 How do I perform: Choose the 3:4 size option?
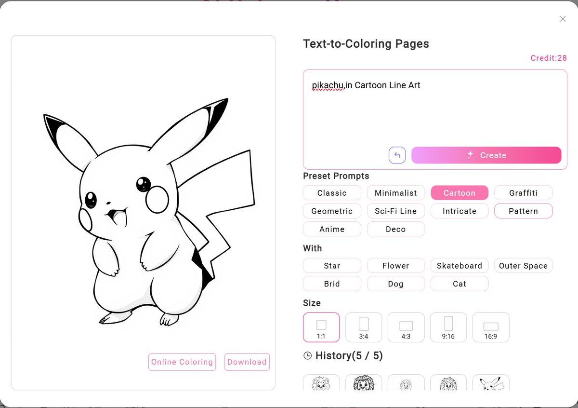(364, 327)
